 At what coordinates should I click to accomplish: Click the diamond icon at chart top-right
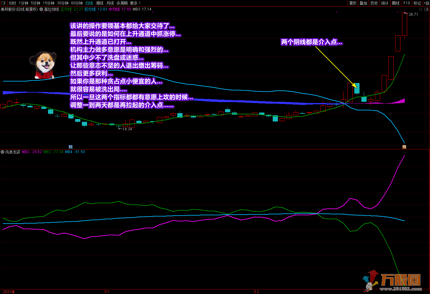coord(421,9)
